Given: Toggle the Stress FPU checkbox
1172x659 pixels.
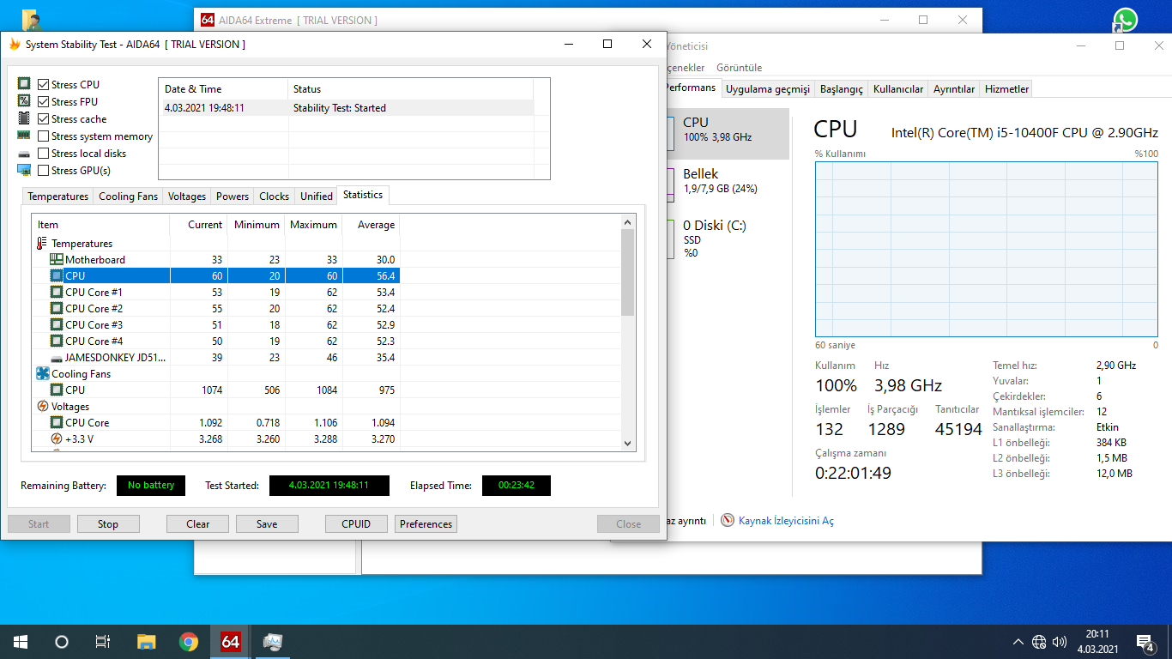Looking at the screenshot, I should 44,102.
